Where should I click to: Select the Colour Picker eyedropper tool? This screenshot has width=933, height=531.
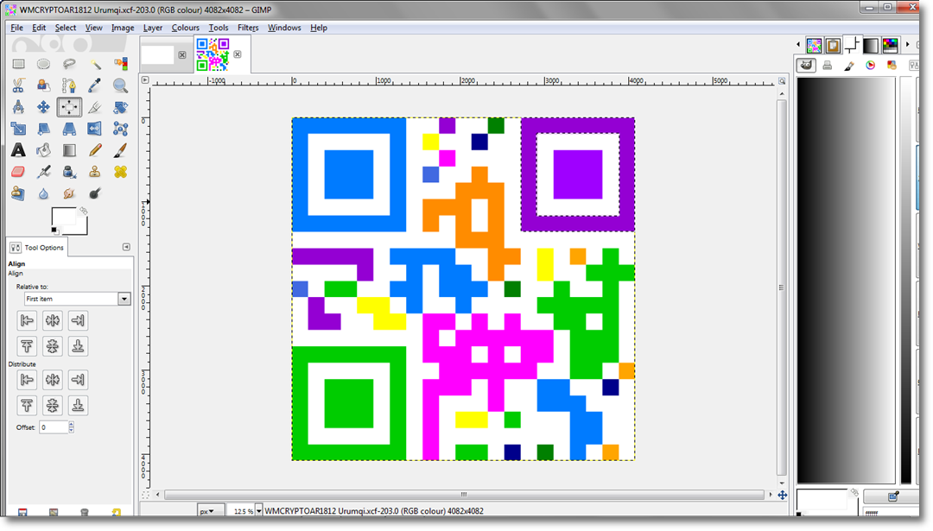[95, 85]
